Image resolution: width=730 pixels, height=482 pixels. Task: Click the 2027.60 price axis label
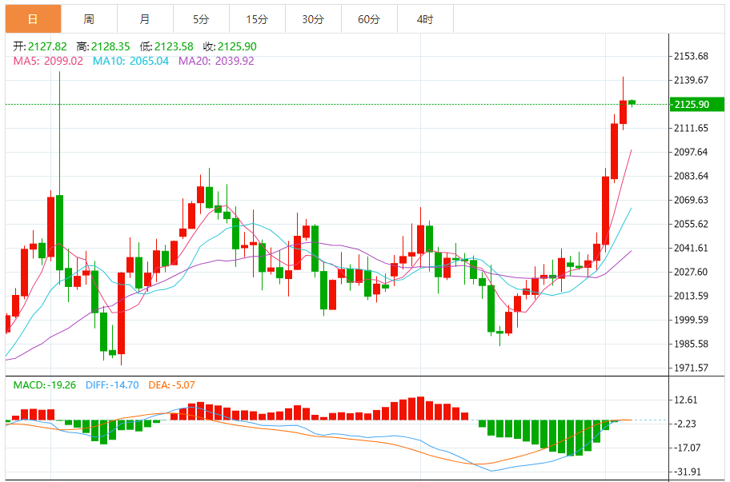[x=691, y=272]
